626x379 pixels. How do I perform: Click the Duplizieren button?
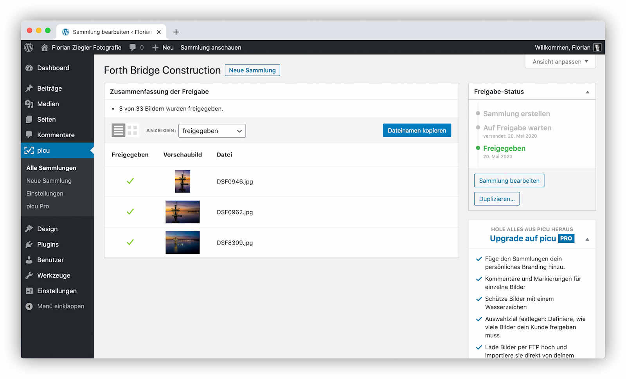coord(496,199)
